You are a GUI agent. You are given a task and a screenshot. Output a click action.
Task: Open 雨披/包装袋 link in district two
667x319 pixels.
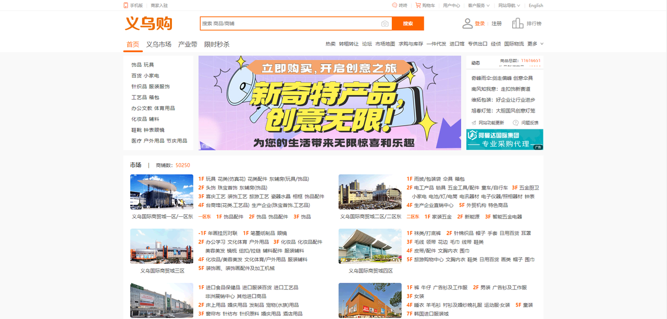pos(427,179)
